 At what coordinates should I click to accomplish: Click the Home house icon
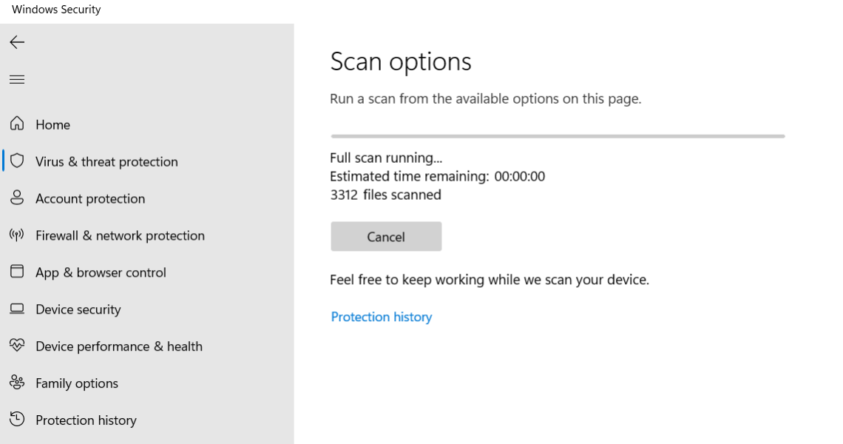point(17,124)
